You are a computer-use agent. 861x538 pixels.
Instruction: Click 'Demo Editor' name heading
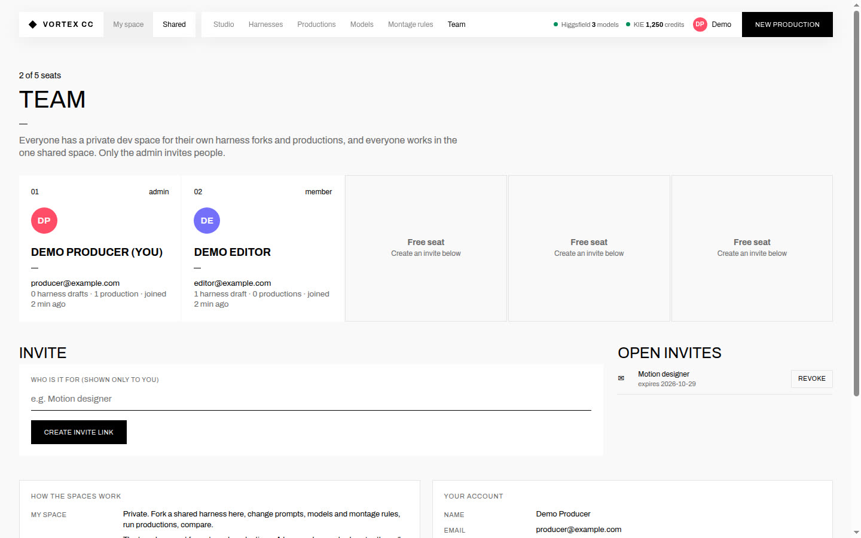232,252
